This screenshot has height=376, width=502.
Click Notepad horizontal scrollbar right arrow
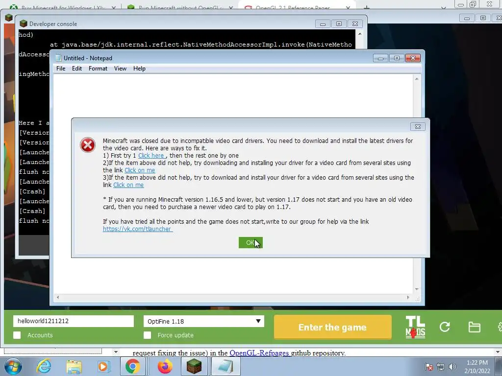408,297
